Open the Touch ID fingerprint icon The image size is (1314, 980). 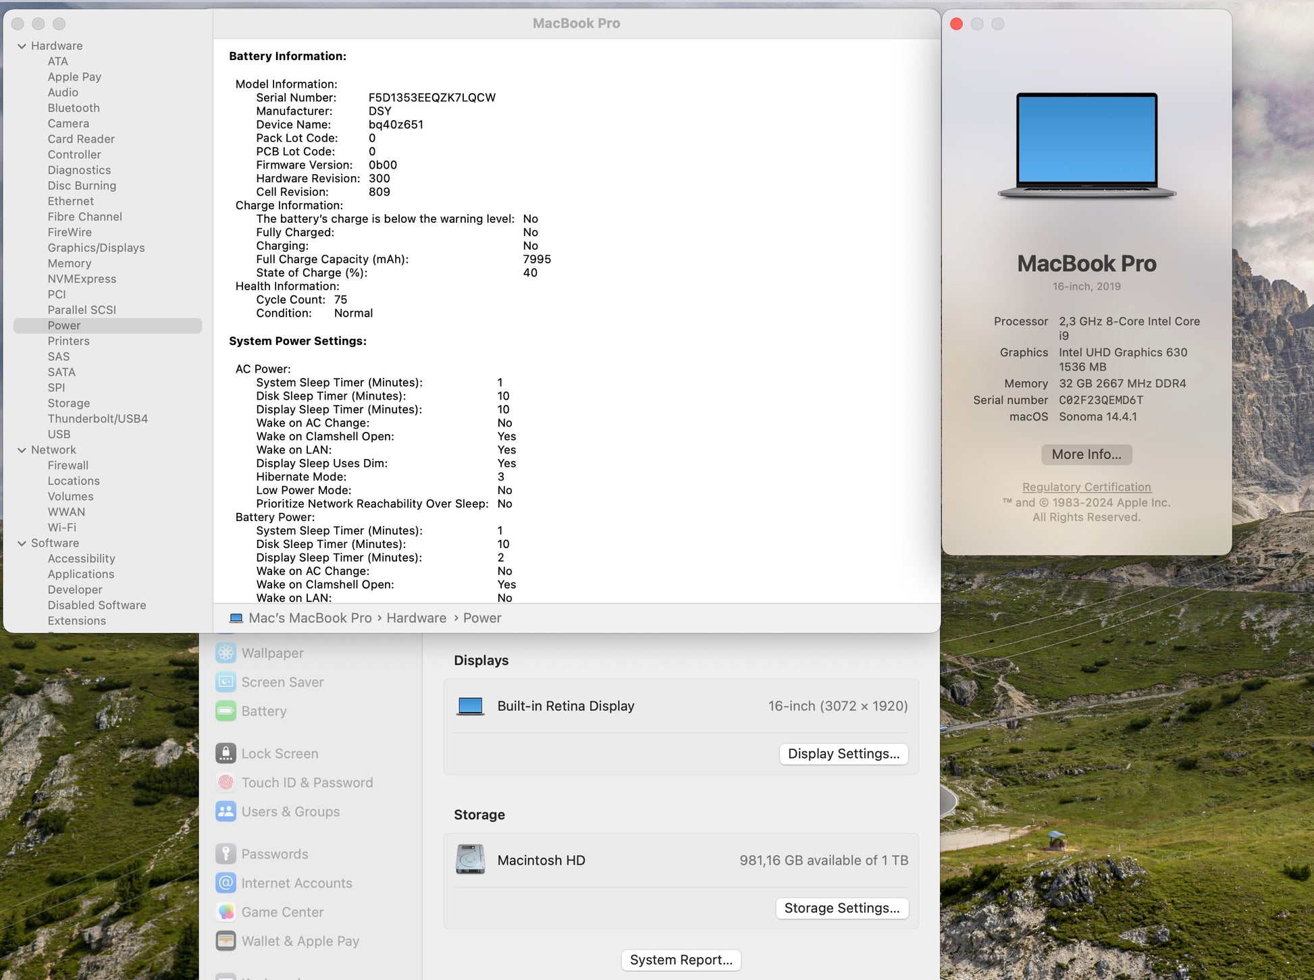[x=226, y=782]
